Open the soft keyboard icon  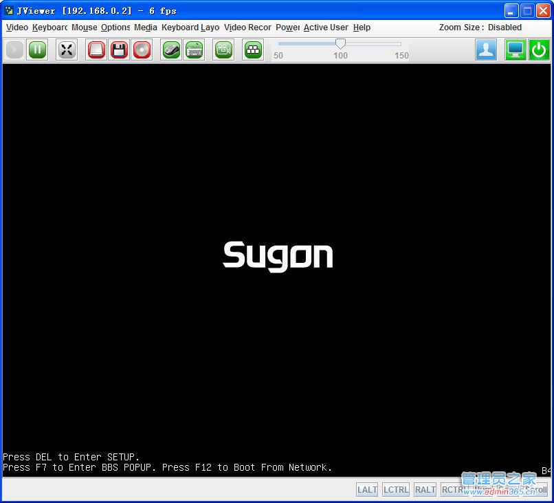195,50
